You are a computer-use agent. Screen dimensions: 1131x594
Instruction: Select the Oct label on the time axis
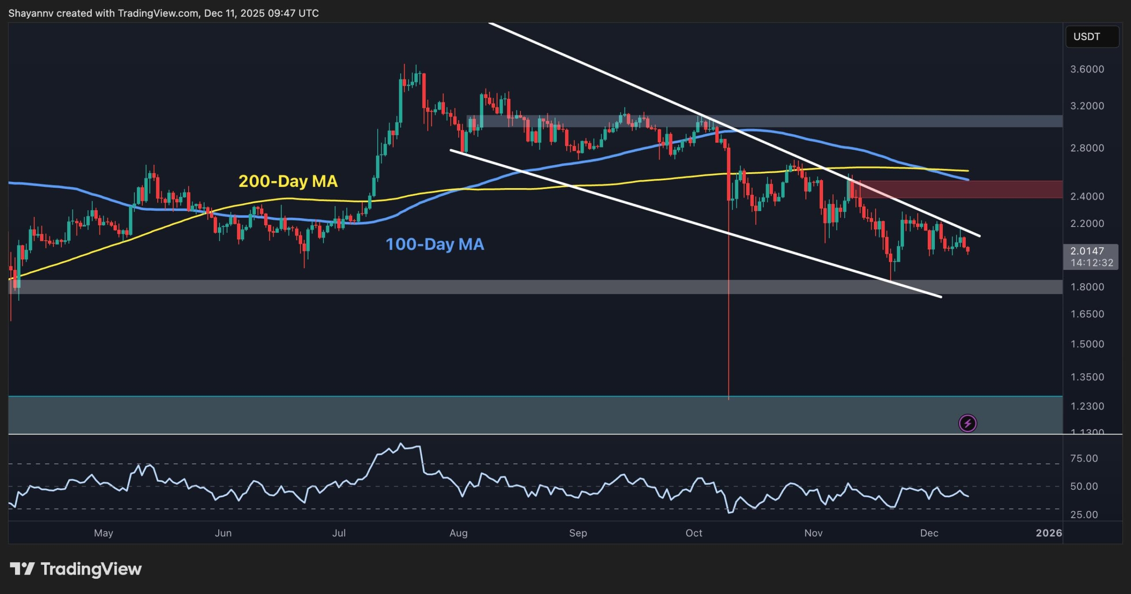[694, 533]
